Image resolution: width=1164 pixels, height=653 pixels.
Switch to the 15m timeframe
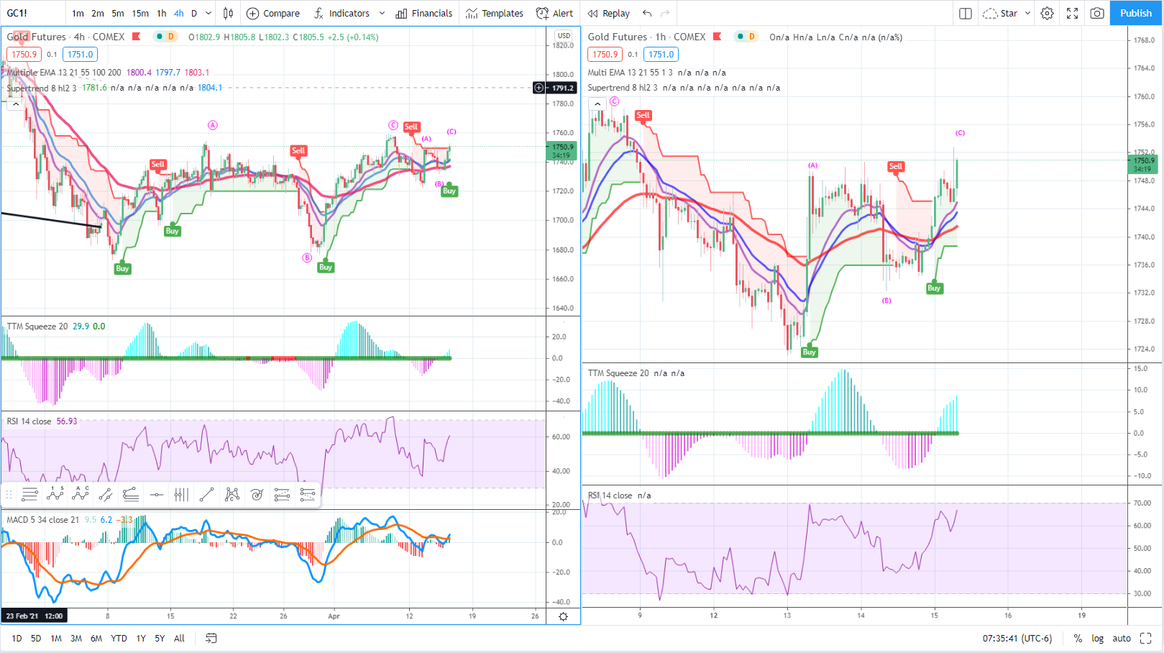point(140,13)
